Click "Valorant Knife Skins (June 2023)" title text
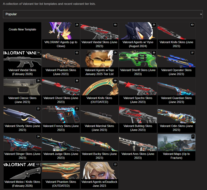Viewport: 207px width, 190px height. click(176, 44)
